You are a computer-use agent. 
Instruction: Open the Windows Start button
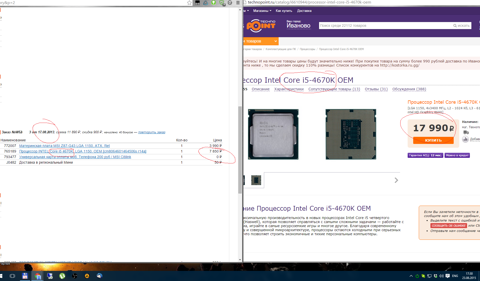click(x=1, y=276)
